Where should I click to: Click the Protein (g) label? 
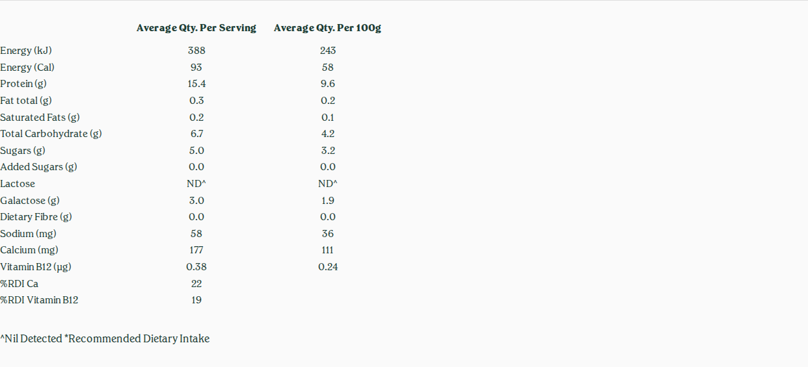tap(23, 84)
